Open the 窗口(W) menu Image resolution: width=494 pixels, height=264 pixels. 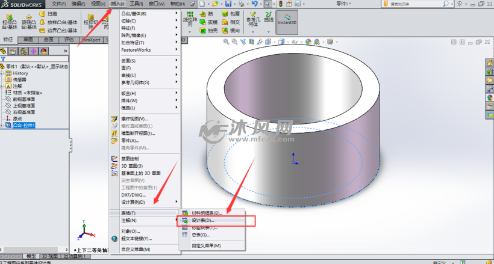tap(157, 4)
